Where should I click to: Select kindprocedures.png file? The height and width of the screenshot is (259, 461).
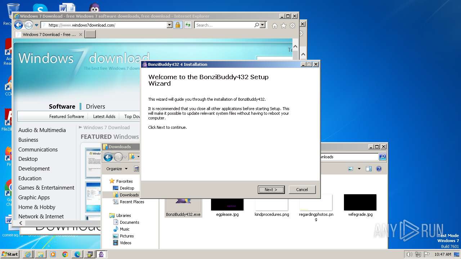point(272,206)
